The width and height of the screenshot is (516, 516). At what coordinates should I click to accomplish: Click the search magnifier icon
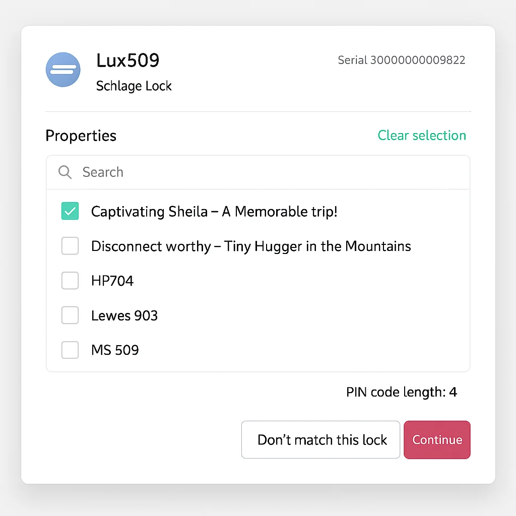pos(65,172)
